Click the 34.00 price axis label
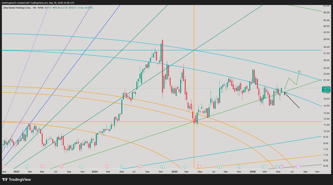This screenshot has height=185, width=333. click(326, 47)
